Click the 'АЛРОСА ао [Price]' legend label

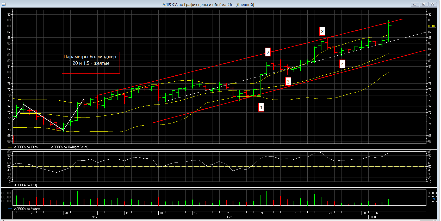pos(26,147)
